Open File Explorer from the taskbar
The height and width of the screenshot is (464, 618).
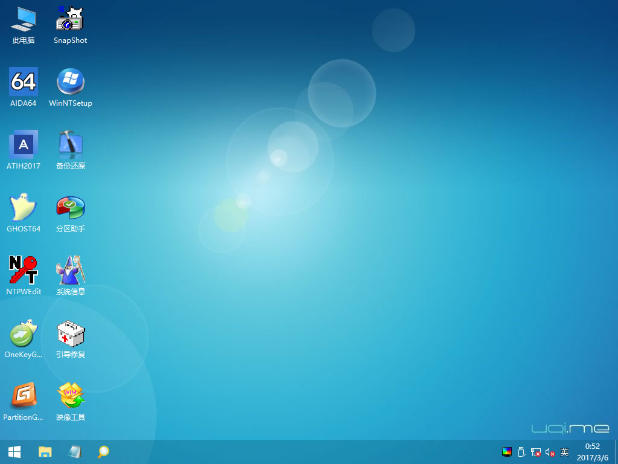click(45, 452)
